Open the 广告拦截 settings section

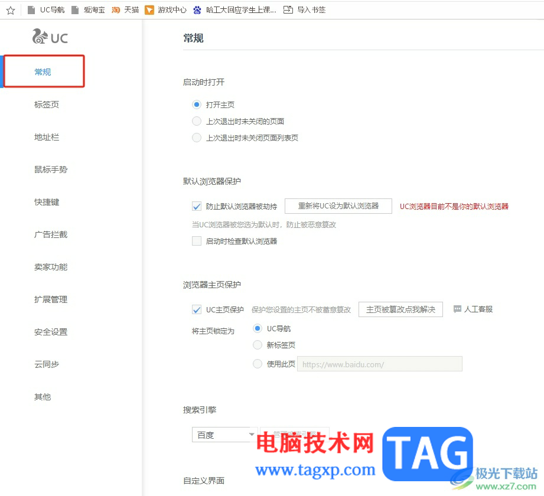click(x=51, y=234)
